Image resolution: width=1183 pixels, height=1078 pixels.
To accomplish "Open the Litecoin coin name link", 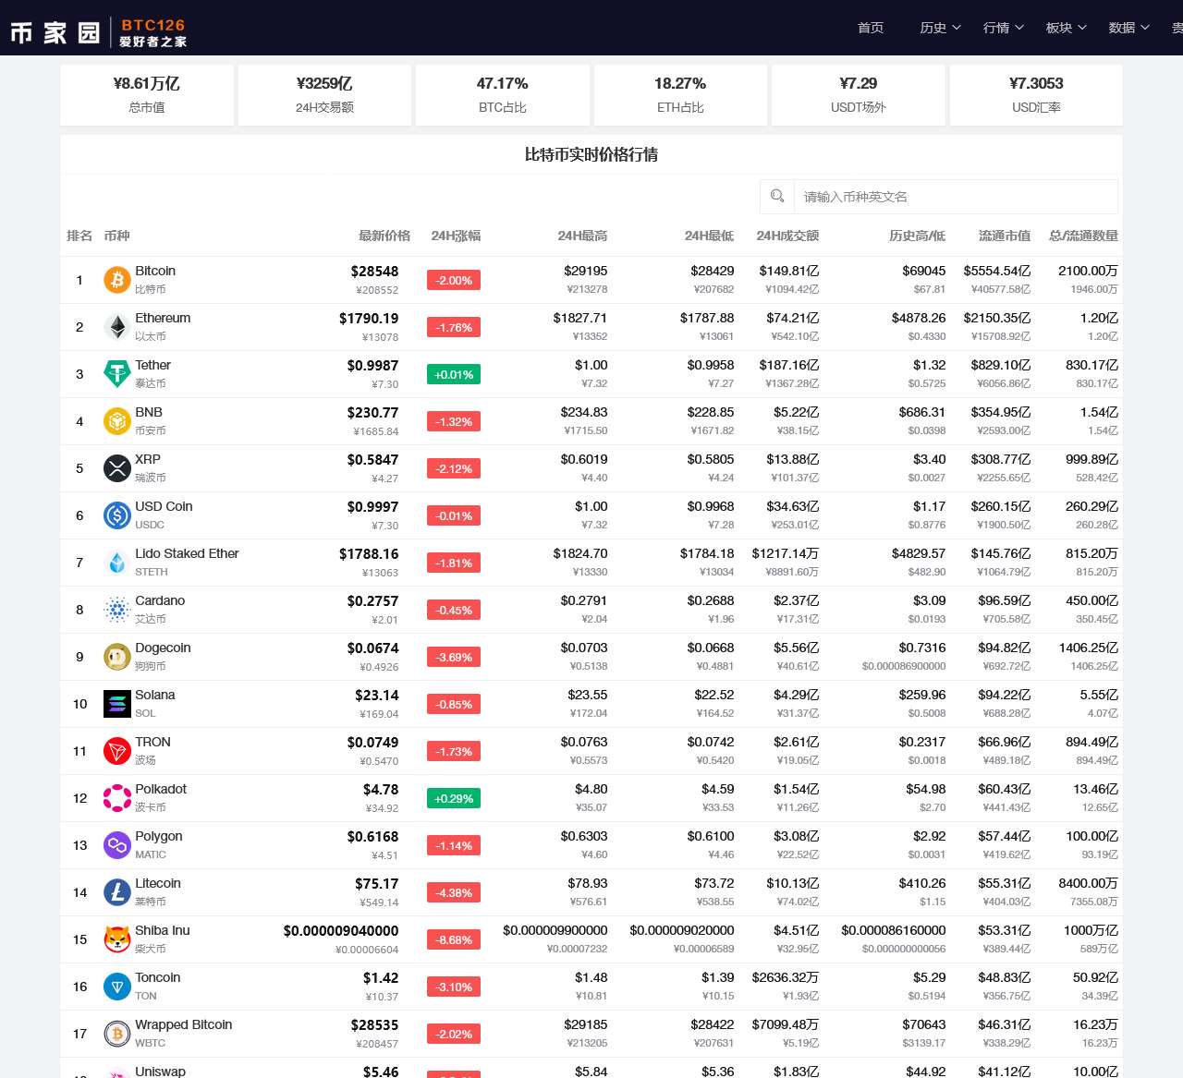I will pyautogui.click(x=158, y=883).
